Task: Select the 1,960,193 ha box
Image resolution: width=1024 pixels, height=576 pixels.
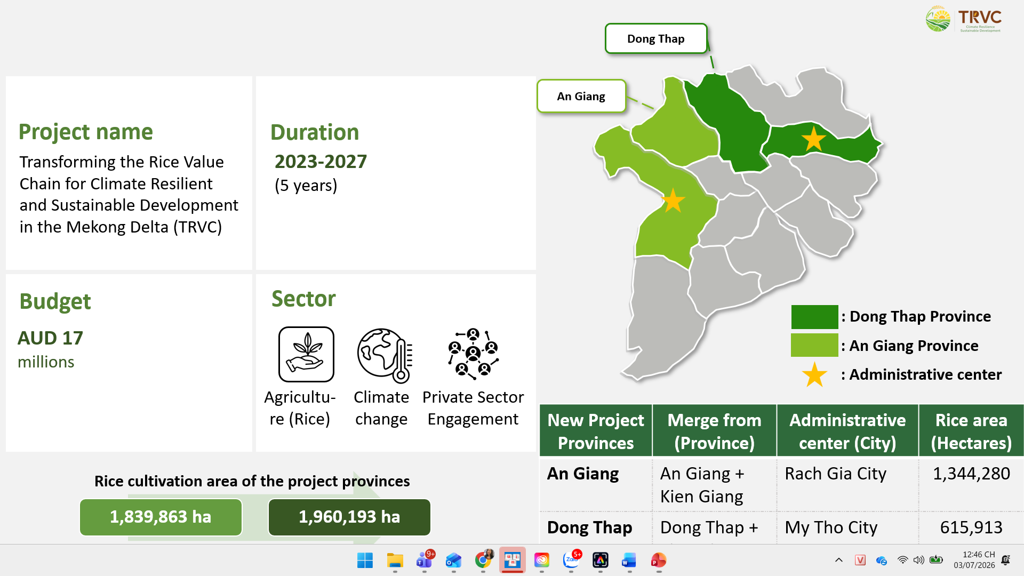Action: pyautogui.click(x=349, y=517)
